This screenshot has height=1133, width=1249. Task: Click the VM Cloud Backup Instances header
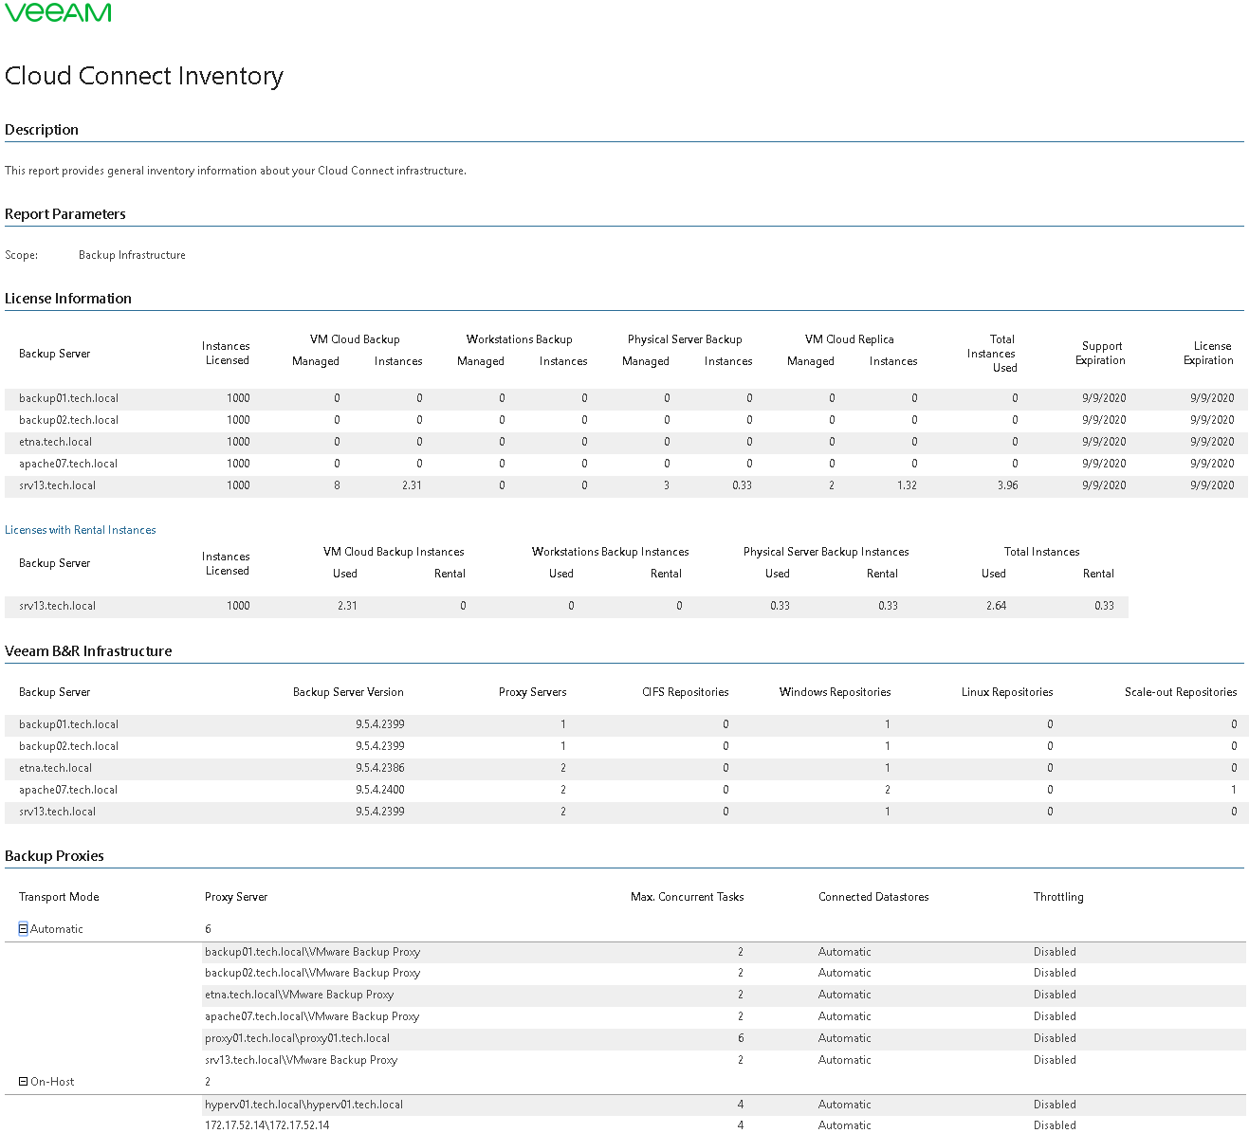coord(394,552)
